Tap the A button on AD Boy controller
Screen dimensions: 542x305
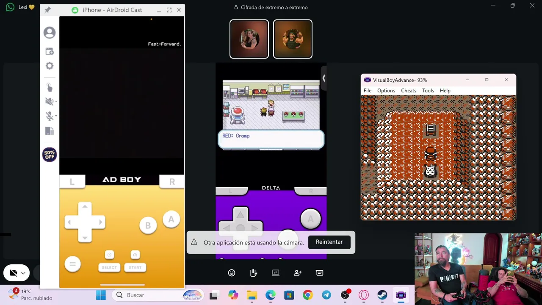coord(171,219)
